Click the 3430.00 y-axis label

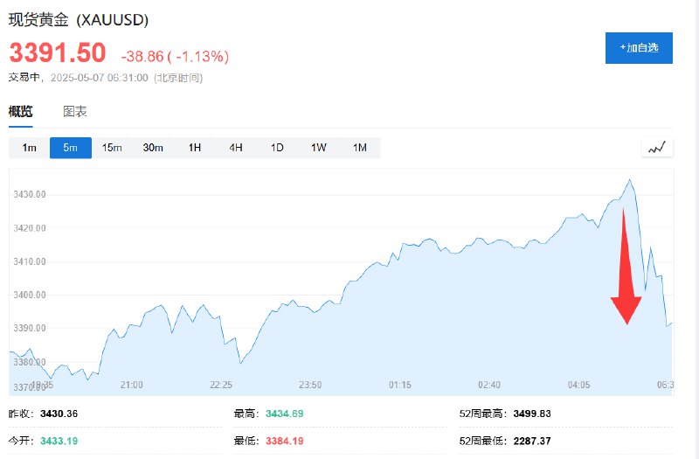tap(30, 194)
